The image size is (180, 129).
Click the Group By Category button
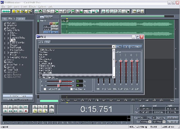coord(18,96)
